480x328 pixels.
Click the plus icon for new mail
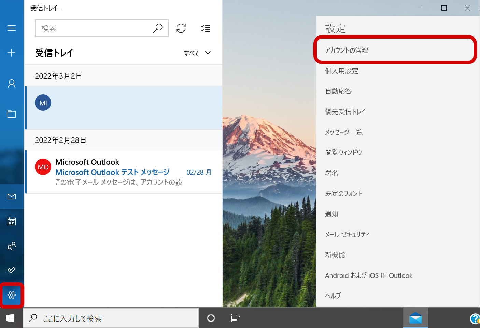point(12,53)
